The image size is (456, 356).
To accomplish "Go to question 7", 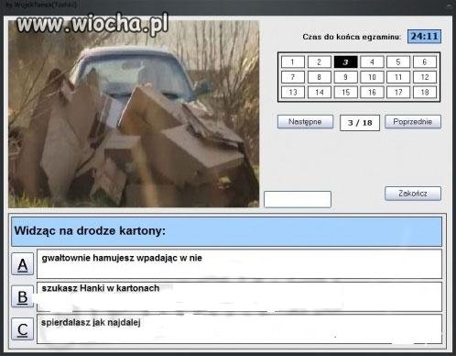I will [293, 77].
